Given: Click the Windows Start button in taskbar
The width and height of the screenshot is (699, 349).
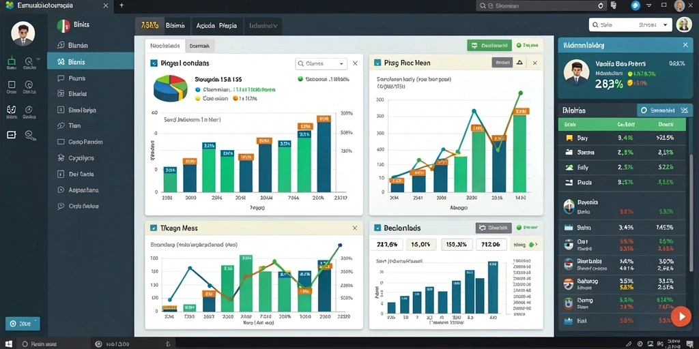Looking at the screenshot, I should pos(8,344).
